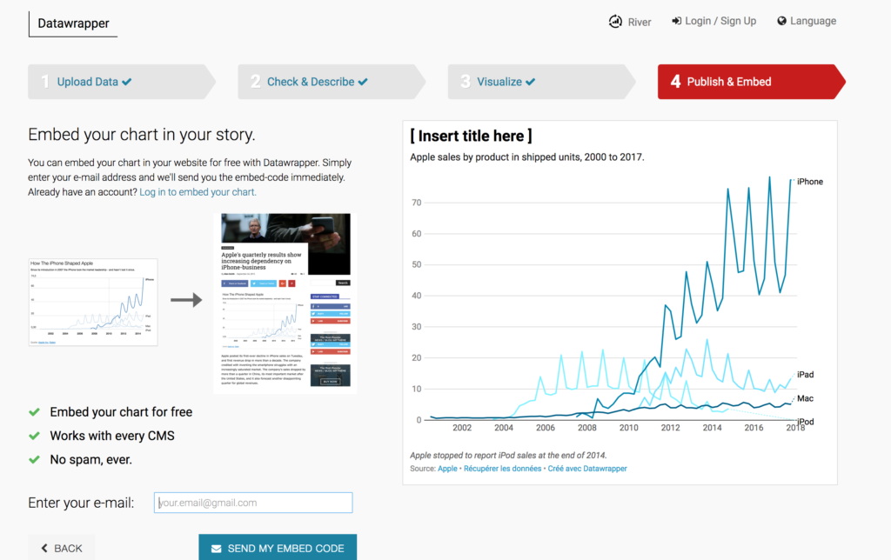Click the email address input field
Viewport: 891px width, 560px height.
[252, 503]
